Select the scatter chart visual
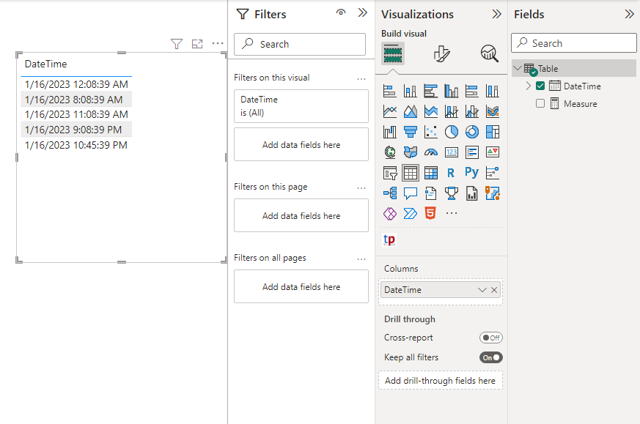This screenshot has width=640, height=424. coord(430,132)
